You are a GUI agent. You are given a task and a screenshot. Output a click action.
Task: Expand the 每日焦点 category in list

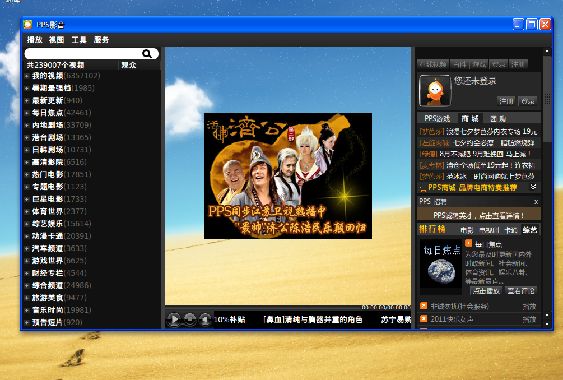pos(26,113)
